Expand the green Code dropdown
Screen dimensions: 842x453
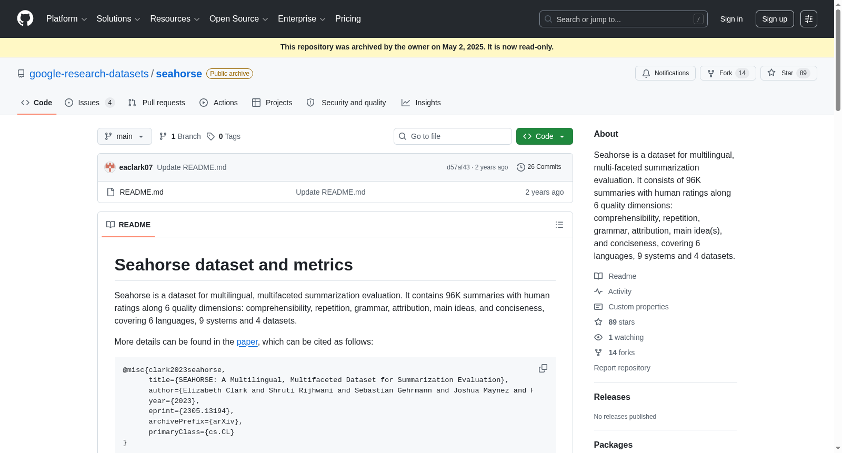(544, 136)
